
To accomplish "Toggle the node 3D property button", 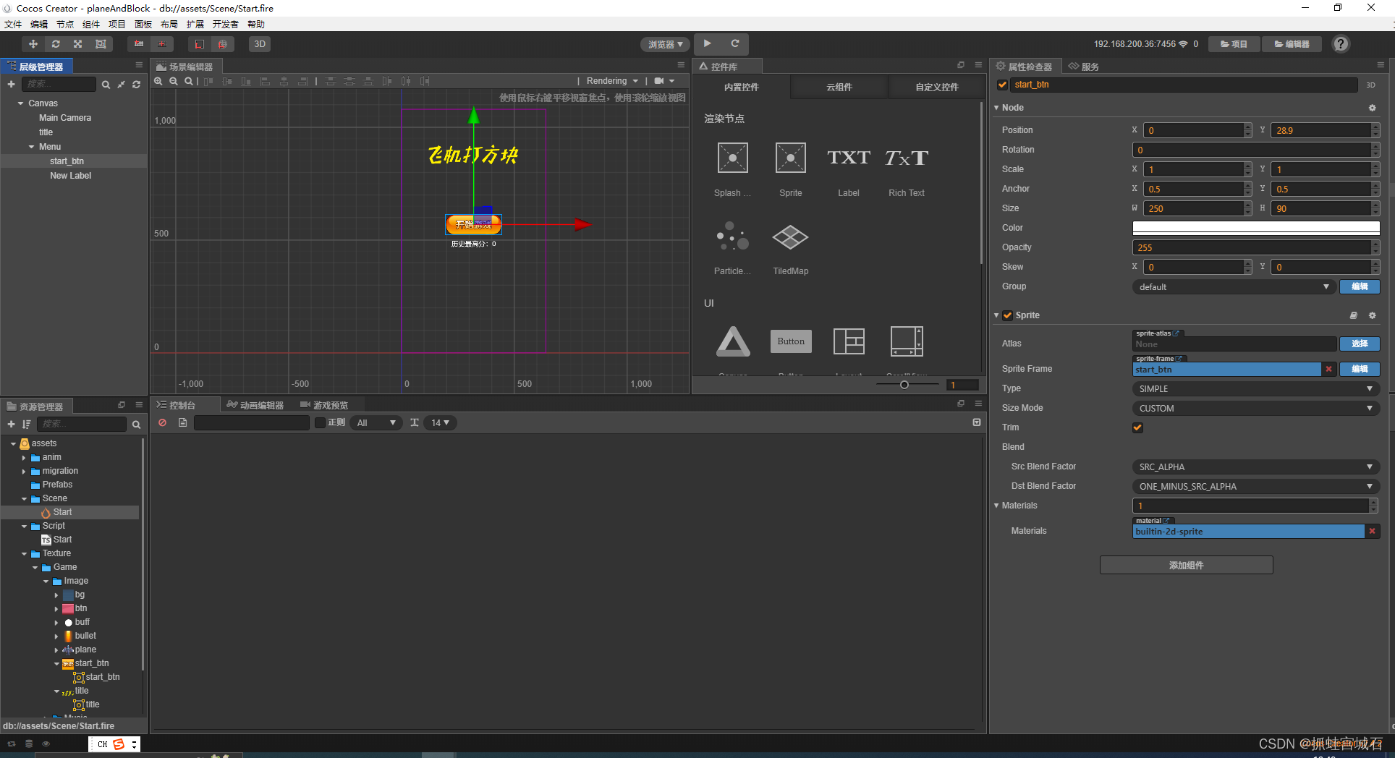I will point(1370,85).
